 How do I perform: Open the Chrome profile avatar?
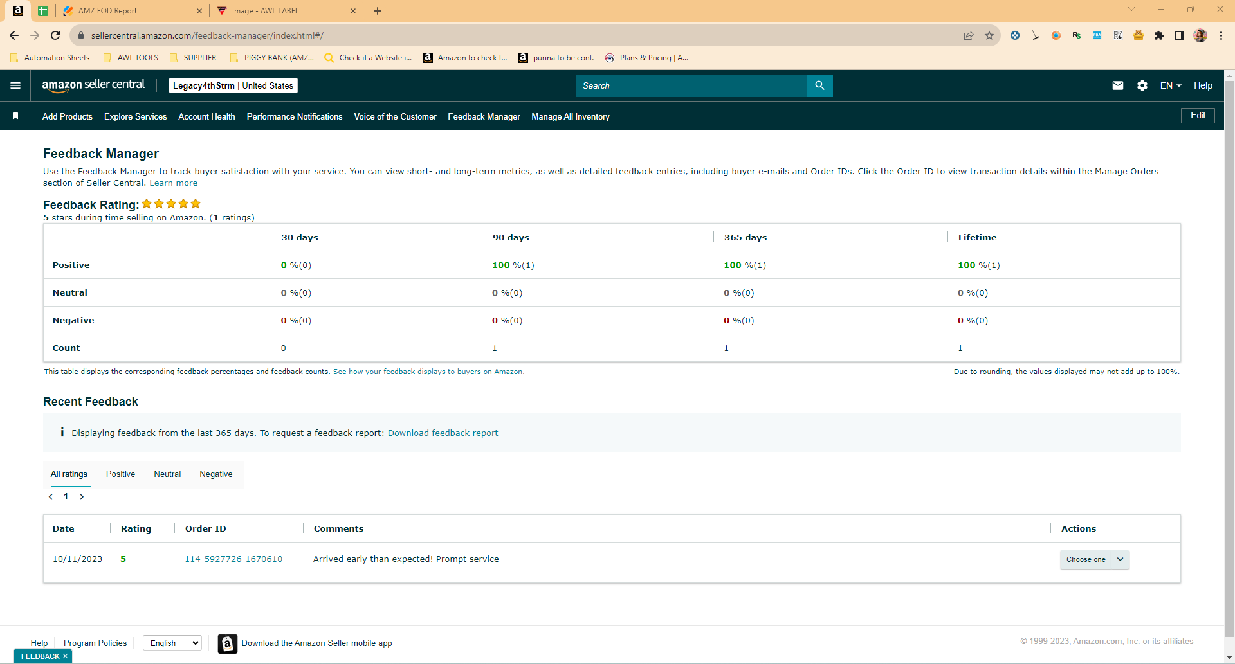[x=1200, y=35]
